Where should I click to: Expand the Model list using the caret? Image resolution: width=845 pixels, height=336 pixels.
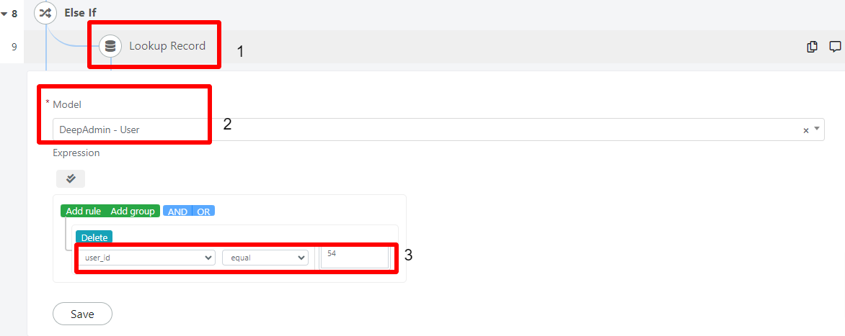click(816, 129)
